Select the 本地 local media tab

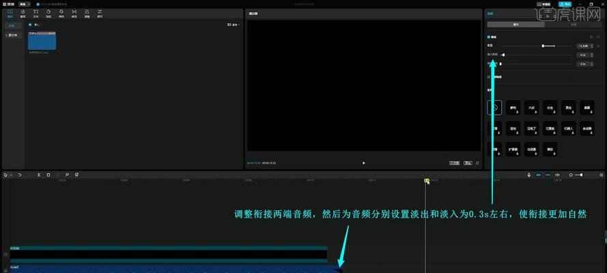(x=12, y=25)
